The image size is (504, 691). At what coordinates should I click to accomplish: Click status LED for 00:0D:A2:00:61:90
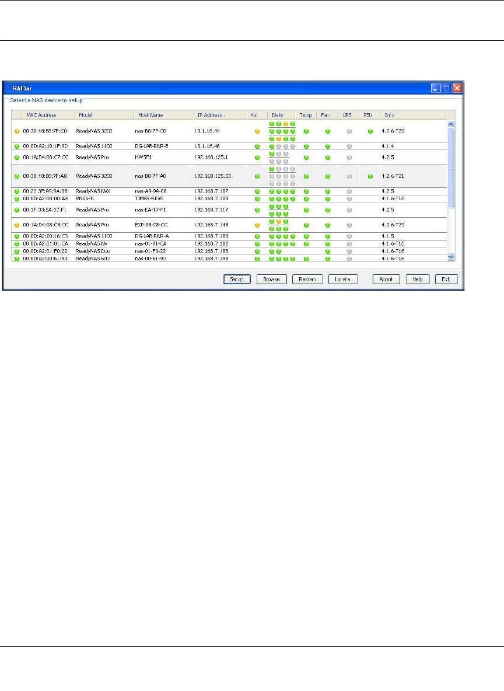click(17, 259)
